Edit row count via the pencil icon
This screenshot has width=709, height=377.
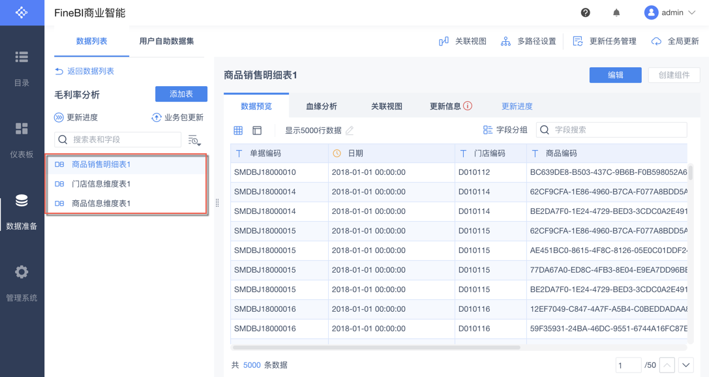(350, 130)
